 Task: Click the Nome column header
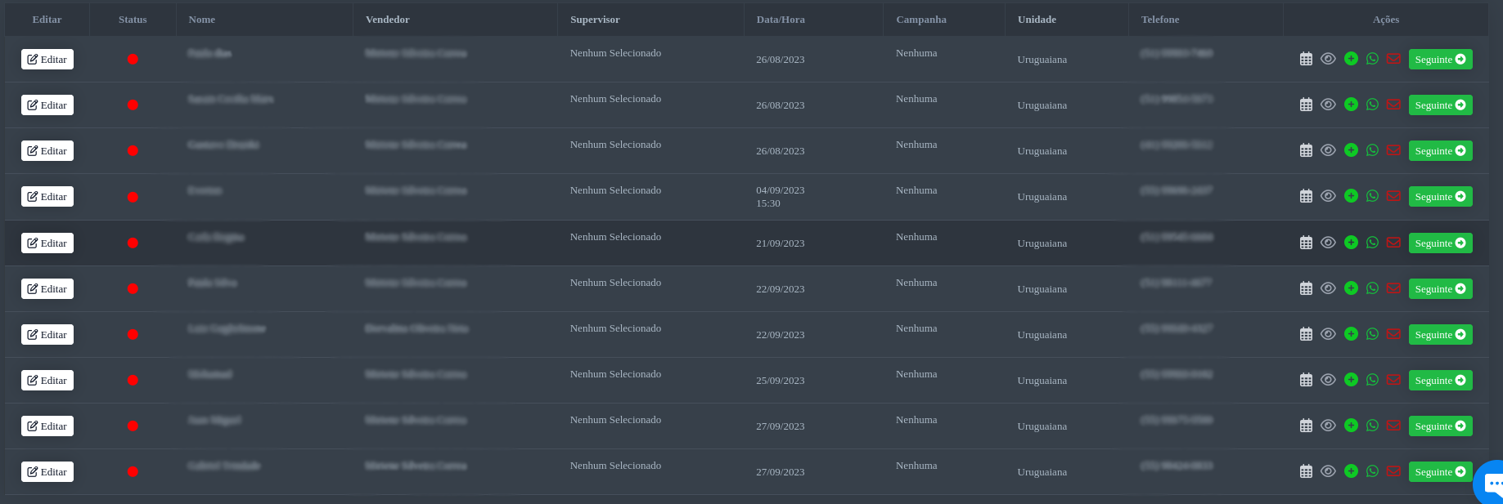point(201,20)
